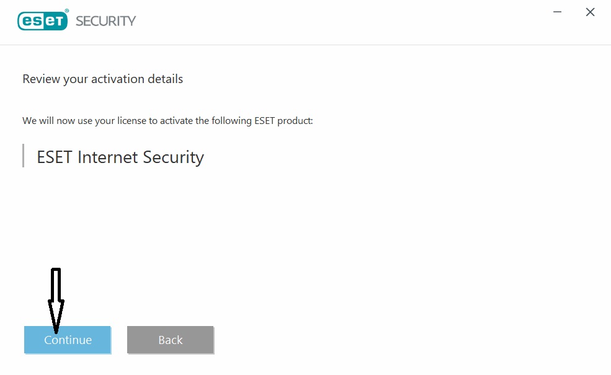Viewport: 611px width, 375px height.
Task: Click the black arrow annotation
Action: [56, 291]
